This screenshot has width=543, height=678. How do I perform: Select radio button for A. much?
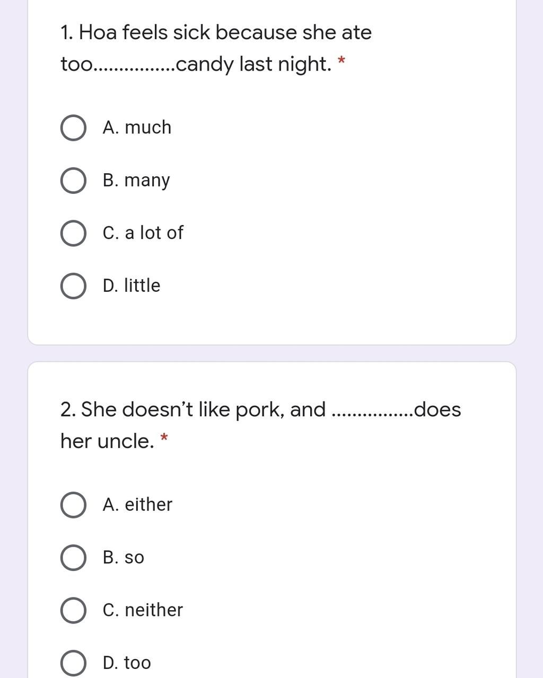[x=73, y=128]
